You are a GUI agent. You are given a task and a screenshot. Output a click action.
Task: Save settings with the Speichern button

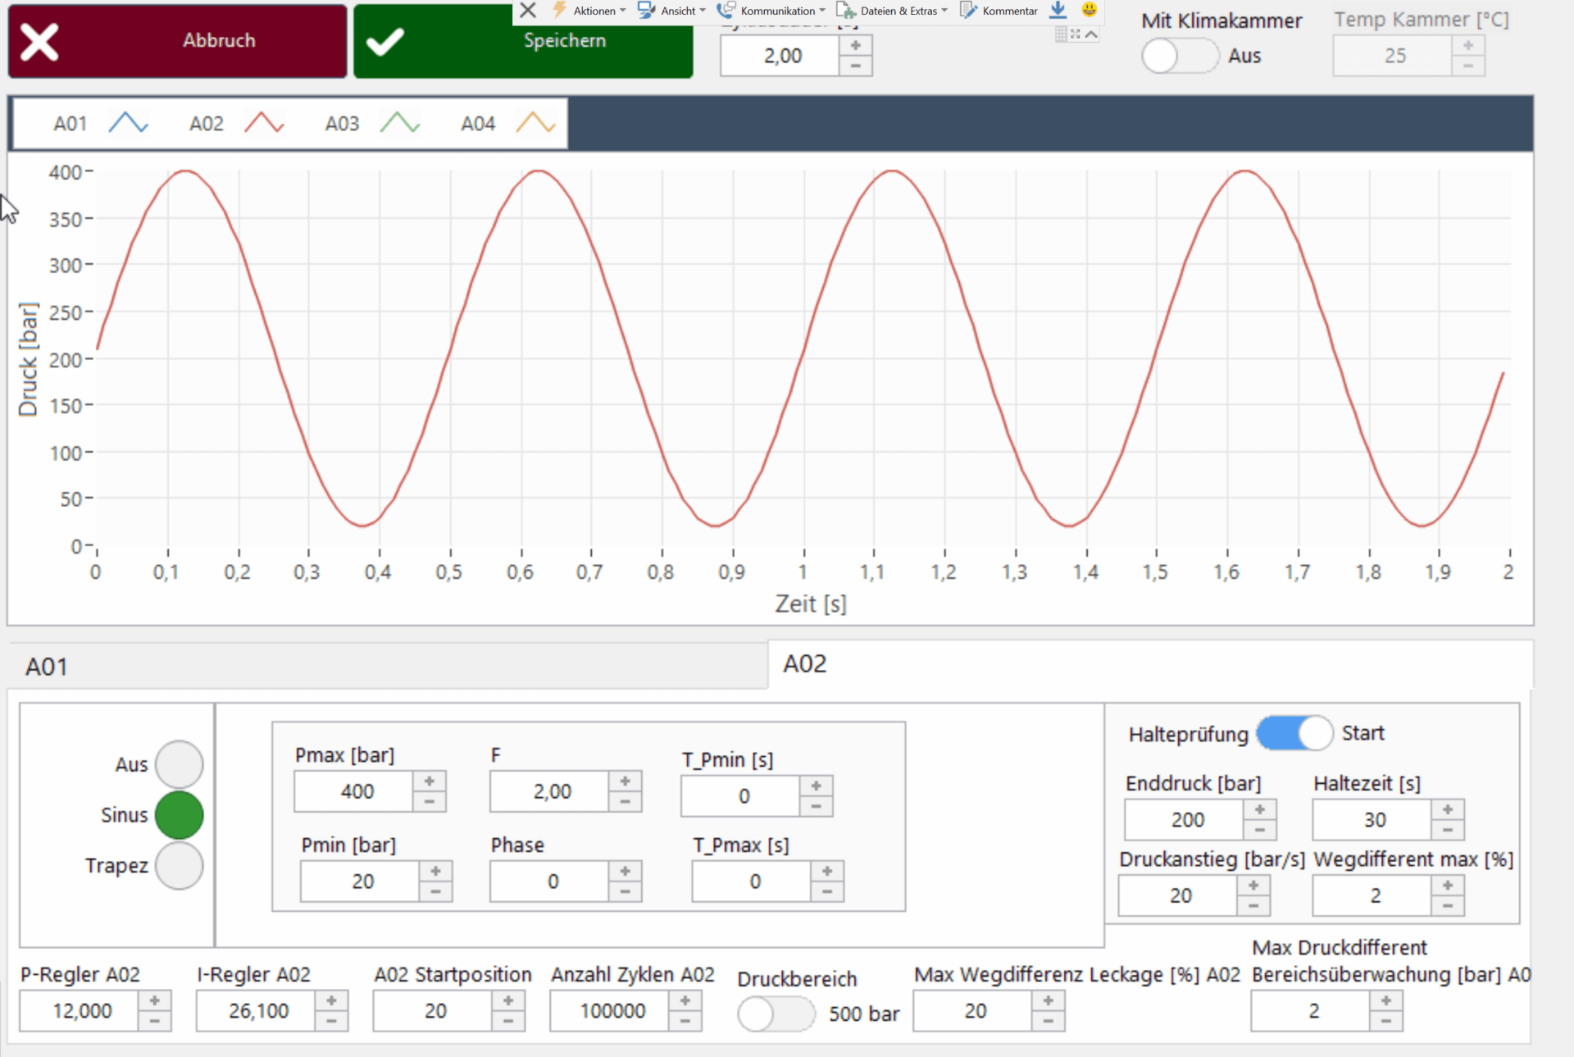pos(523,40)
